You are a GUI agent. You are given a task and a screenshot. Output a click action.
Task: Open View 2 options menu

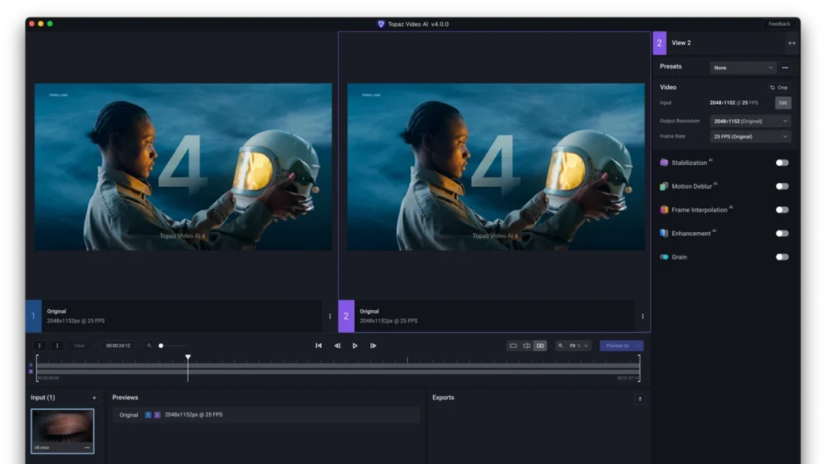tap(643, 316)
